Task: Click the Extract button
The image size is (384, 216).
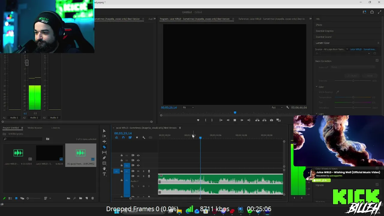Action: (264, 120)
